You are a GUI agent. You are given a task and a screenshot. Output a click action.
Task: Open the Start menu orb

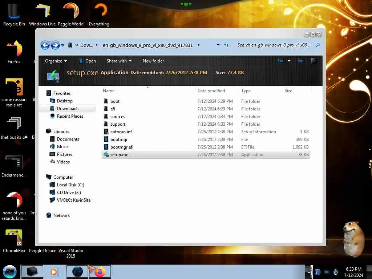click(9, 272)
